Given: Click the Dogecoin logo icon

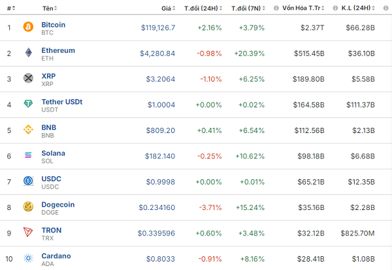Looking at the screenshot, I should click(x=28, y=207).
